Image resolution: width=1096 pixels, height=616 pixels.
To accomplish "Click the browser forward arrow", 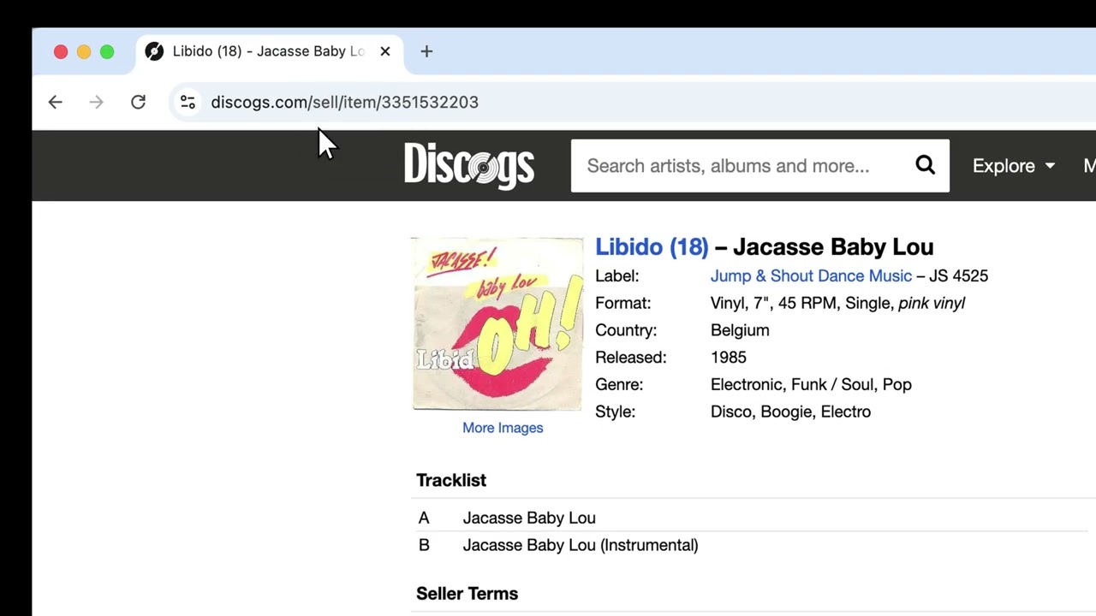I will 96,103.
